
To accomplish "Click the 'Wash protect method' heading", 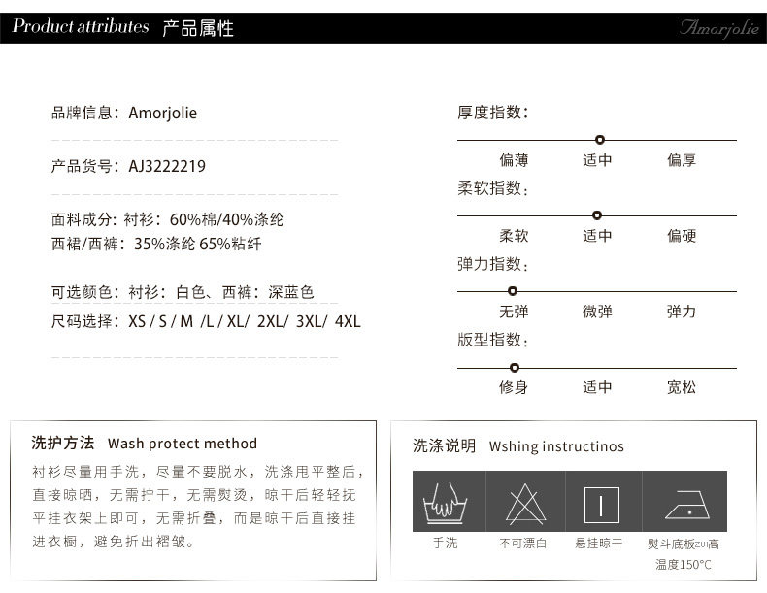I will pos(183,444).
